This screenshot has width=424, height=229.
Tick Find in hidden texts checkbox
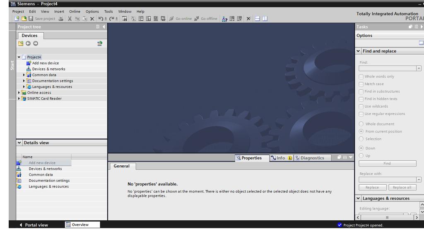[361, 99]
